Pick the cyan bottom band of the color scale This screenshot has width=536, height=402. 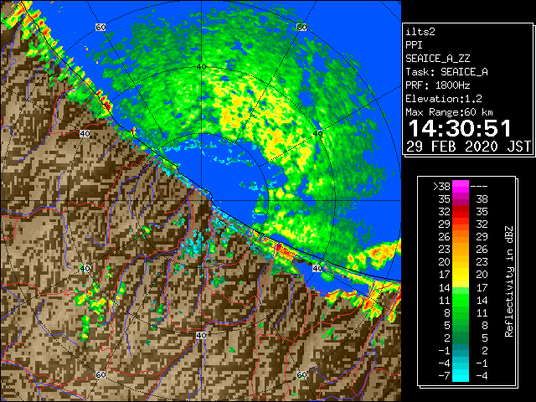461,376
